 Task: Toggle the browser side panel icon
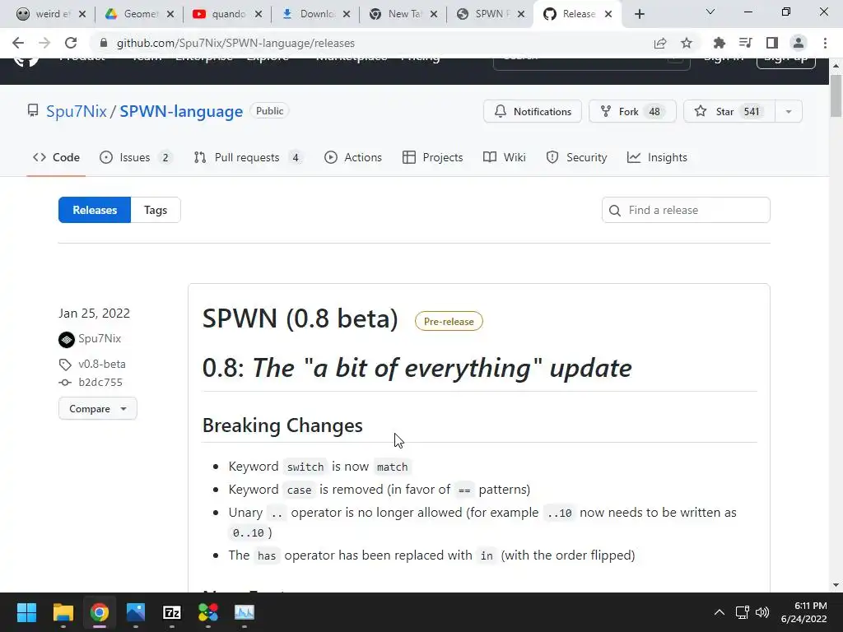coord(772,43)
